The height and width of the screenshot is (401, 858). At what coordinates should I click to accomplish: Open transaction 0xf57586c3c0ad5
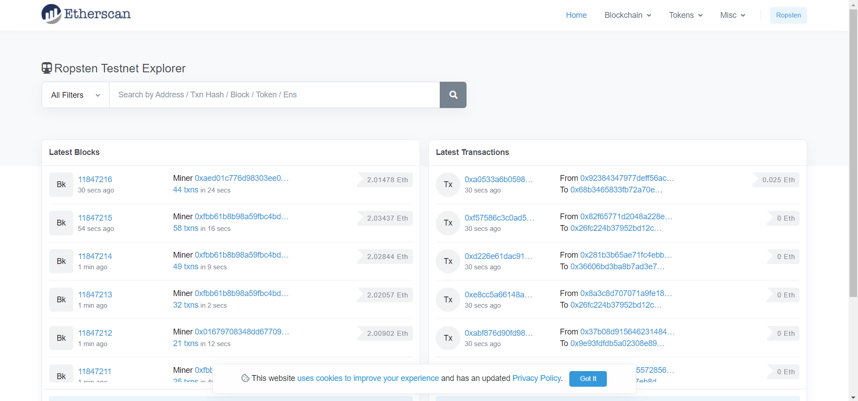tap(500, 218)
